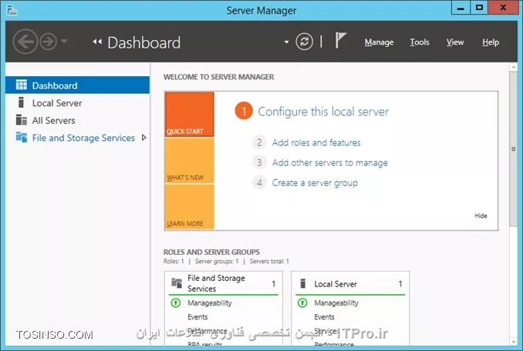This screenshot has width=523, height=351.
Task: Expand the File and Storage Services arrow
Action: tap(143, 138)
